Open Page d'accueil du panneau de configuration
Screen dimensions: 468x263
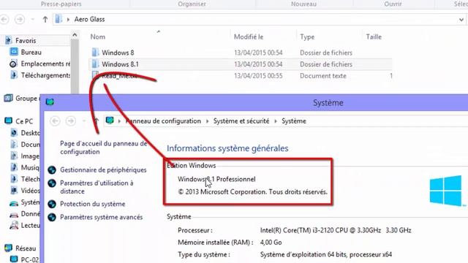pos(104,148)
